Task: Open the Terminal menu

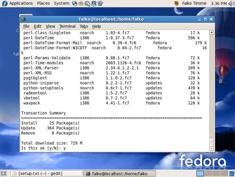Action: (67, 26)
